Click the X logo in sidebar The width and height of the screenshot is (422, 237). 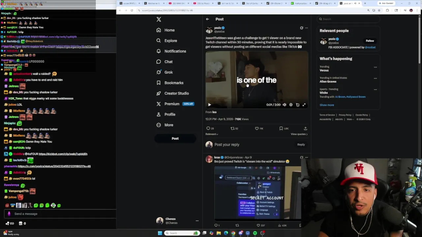coord(159,19)
